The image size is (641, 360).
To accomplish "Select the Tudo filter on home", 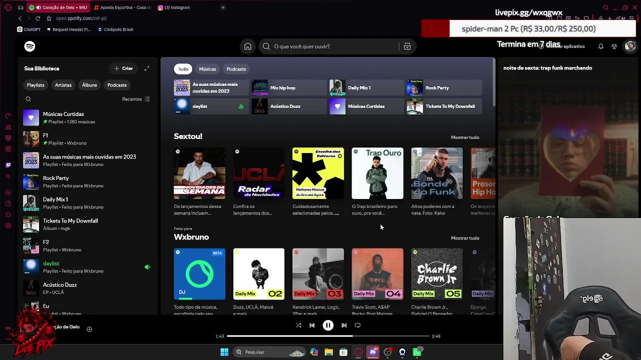I will point(183,69).
